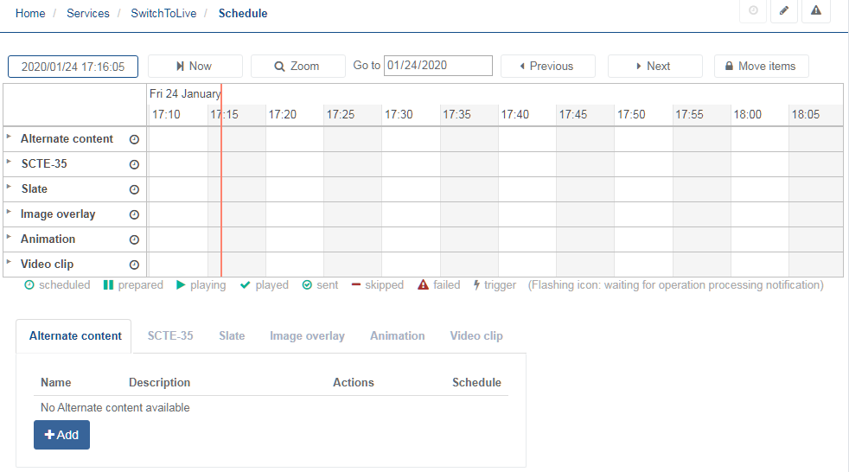Click the clock icon in Alternate content row
This screenshot has width=849, height=472.
pyautogui.click(x=134, y=139)
